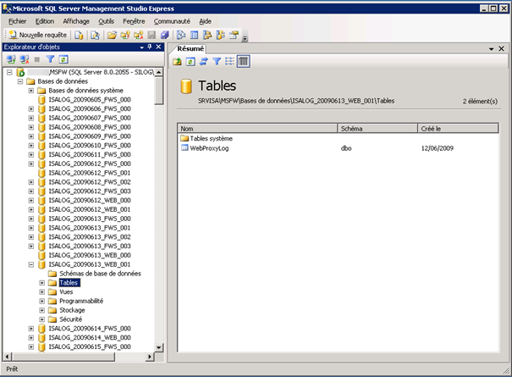The height and width of the screenshot is (377, 512).
Task: Click the tree horizontal scrollbar right arrow
Action: pyautogui.click(x=150, y=357)
